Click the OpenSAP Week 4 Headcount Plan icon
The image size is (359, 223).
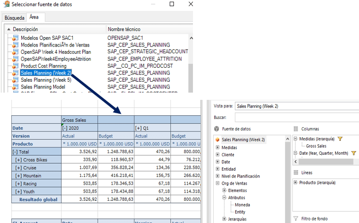16,52
